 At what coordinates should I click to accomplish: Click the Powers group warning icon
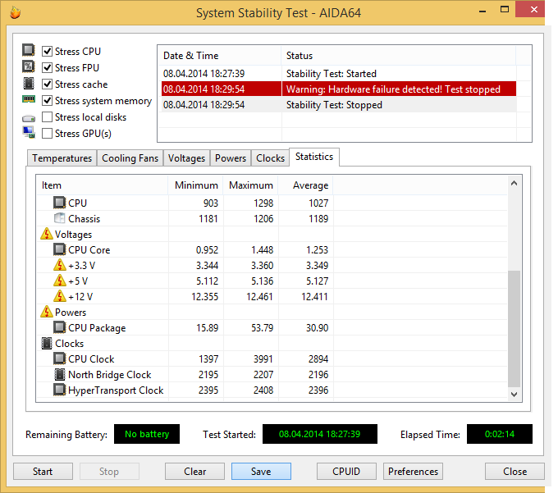(46, 312)
